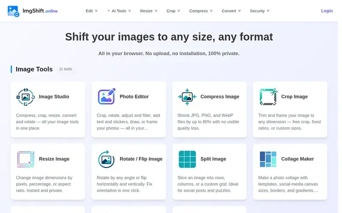Open the Resize Image frame icon
This screenshot has height=213, width=342.
coord(26,159)
